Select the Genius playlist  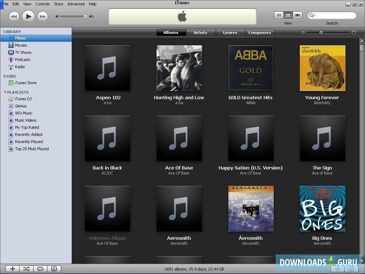coord(36,106)
